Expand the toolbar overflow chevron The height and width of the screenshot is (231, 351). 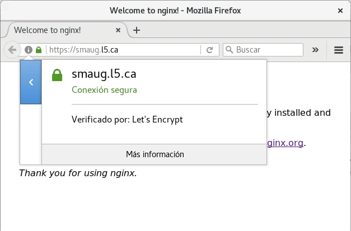[x=315, y=50]
